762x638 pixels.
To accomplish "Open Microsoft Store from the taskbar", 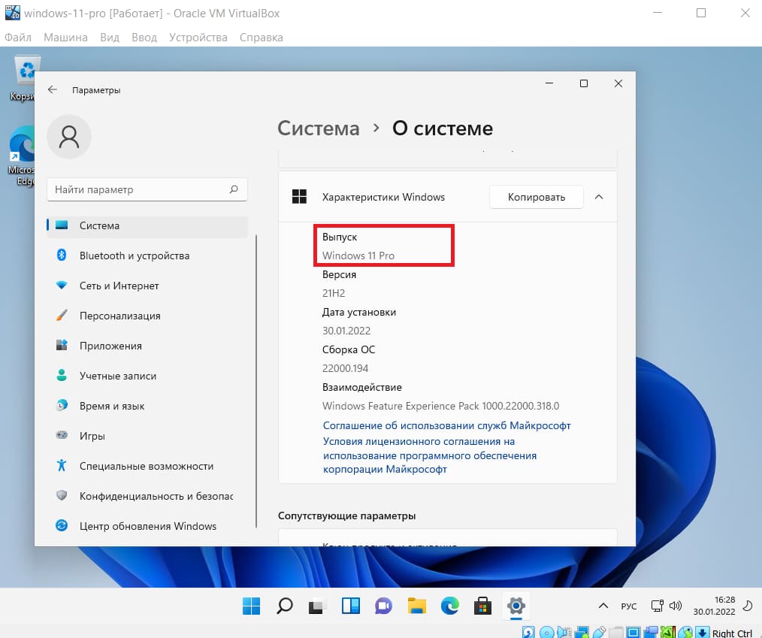I will click(x=482, y=606).
